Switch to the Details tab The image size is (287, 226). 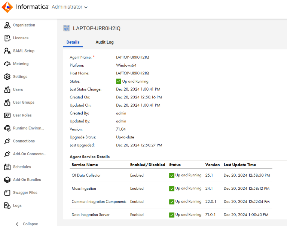click(x=73, y=42)
